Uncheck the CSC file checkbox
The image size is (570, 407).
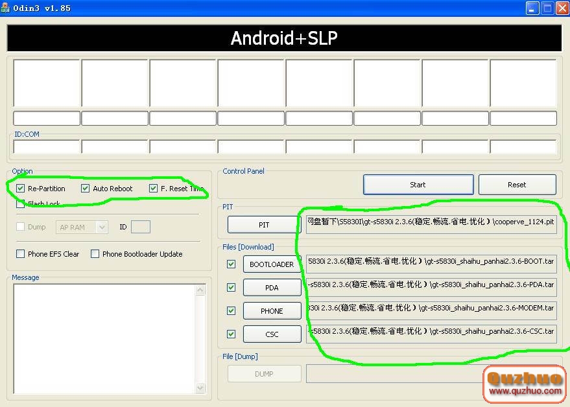click(x=231, y=334)
